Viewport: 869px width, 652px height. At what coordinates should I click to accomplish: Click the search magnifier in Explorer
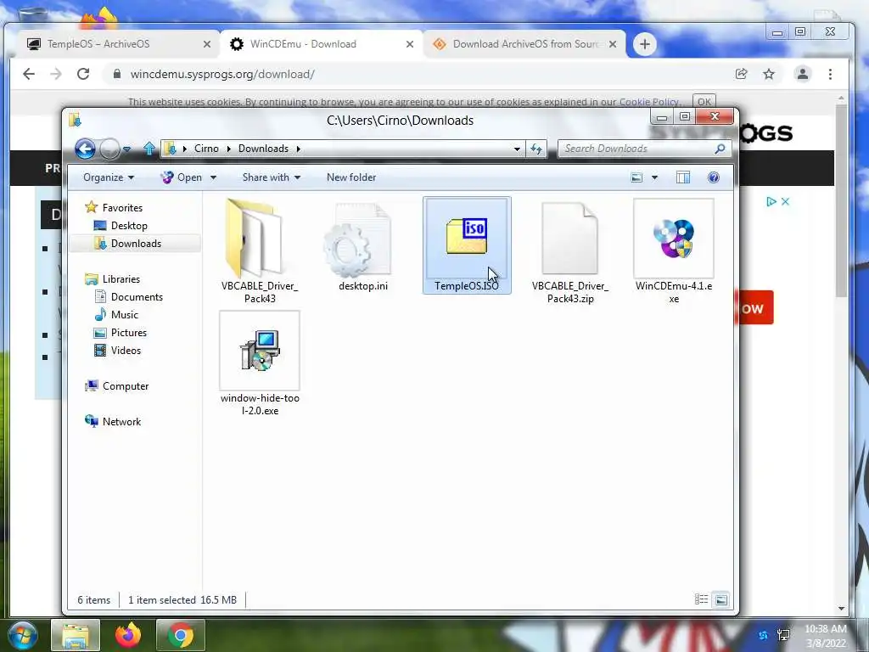[x=720, y=149]
